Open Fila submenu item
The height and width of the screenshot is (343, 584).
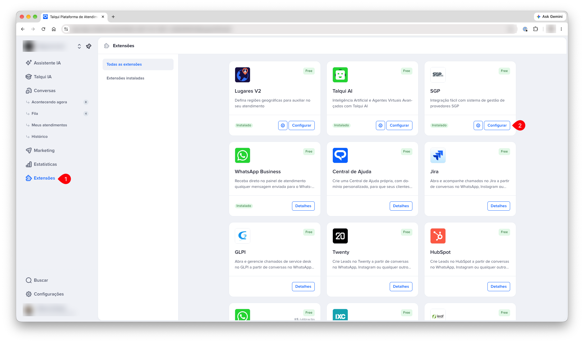57,113
